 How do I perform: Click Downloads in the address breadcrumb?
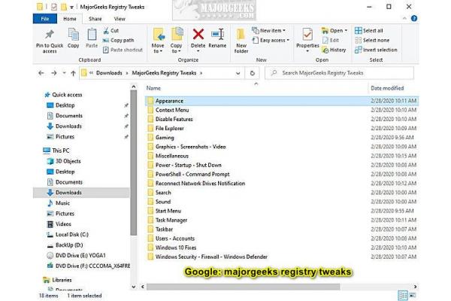[109, 73]
